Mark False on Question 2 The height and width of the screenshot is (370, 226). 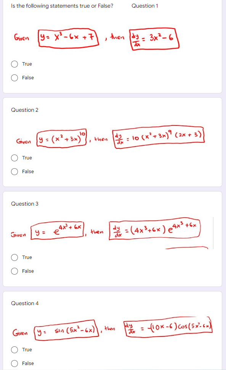pyautogui.click(x=14, y=171)
